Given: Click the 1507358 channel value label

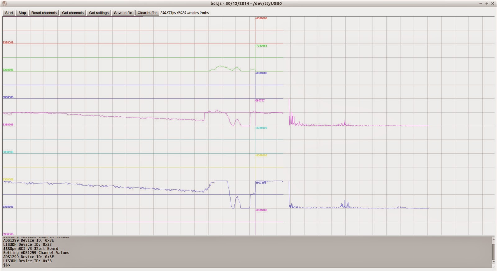Looking at the screenshot, I should [261, 183].
